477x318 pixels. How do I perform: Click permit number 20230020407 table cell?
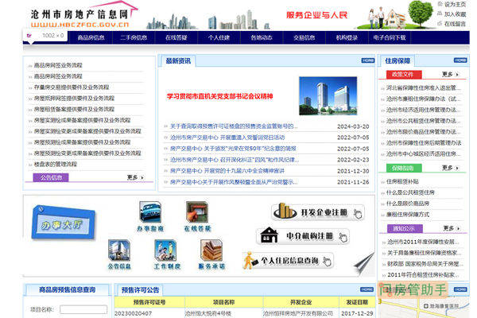149,313
